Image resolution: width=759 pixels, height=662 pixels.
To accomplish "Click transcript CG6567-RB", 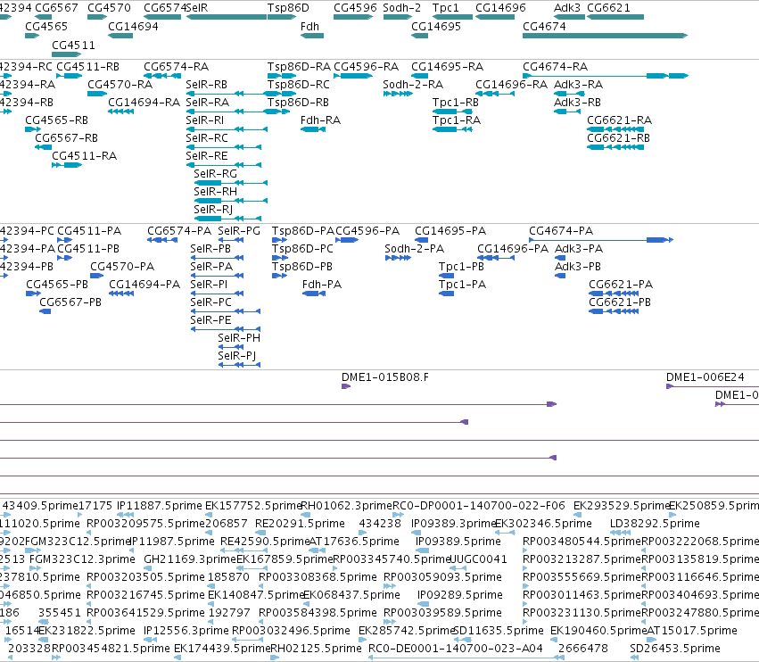I will [x=43, y=147].
